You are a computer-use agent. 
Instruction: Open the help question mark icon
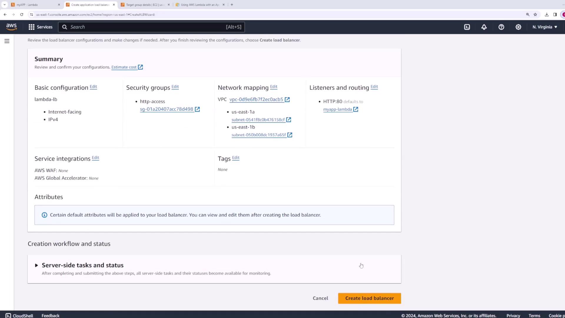tap(501, 27)
